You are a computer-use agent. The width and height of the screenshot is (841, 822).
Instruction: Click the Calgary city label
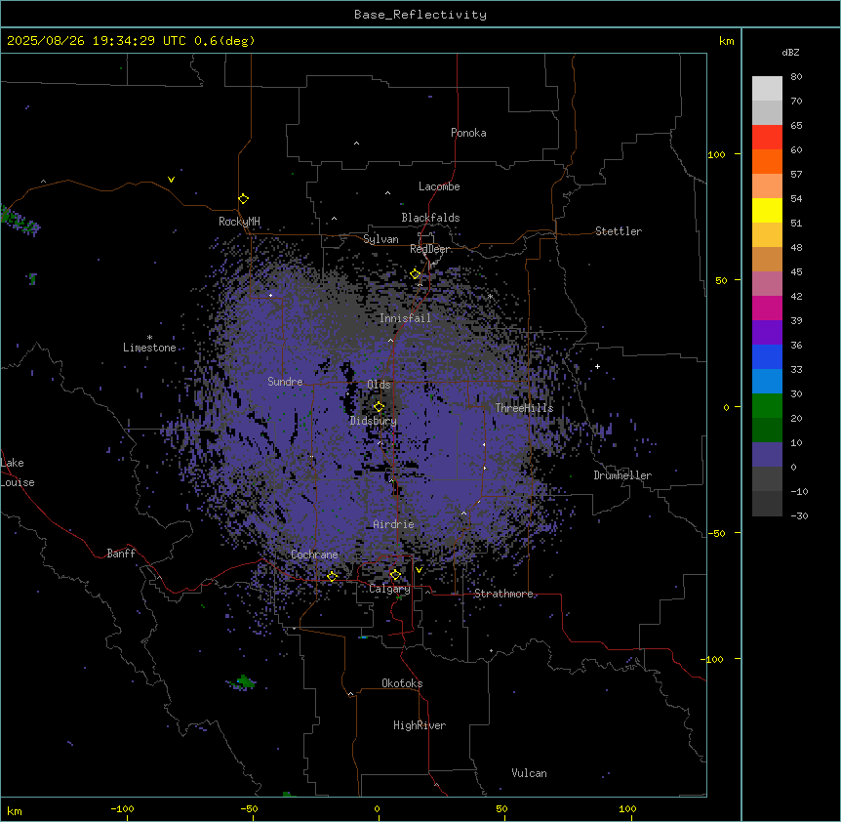click(x=389, y=589)
